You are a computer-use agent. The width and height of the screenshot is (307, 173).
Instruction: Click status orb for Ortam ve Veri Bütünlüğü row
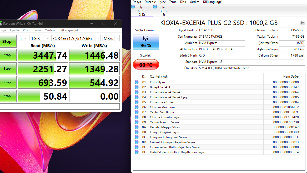point(137,147)
